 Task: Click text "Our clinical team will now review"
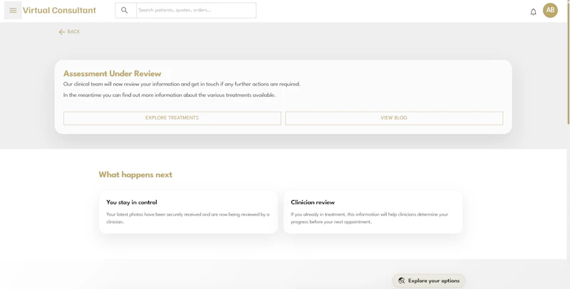(x=101, y=84)
